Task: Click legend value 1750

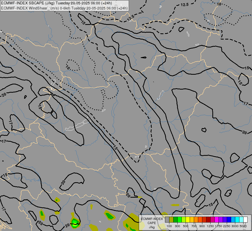Action: pyautogui.click(x=219, y=226)
